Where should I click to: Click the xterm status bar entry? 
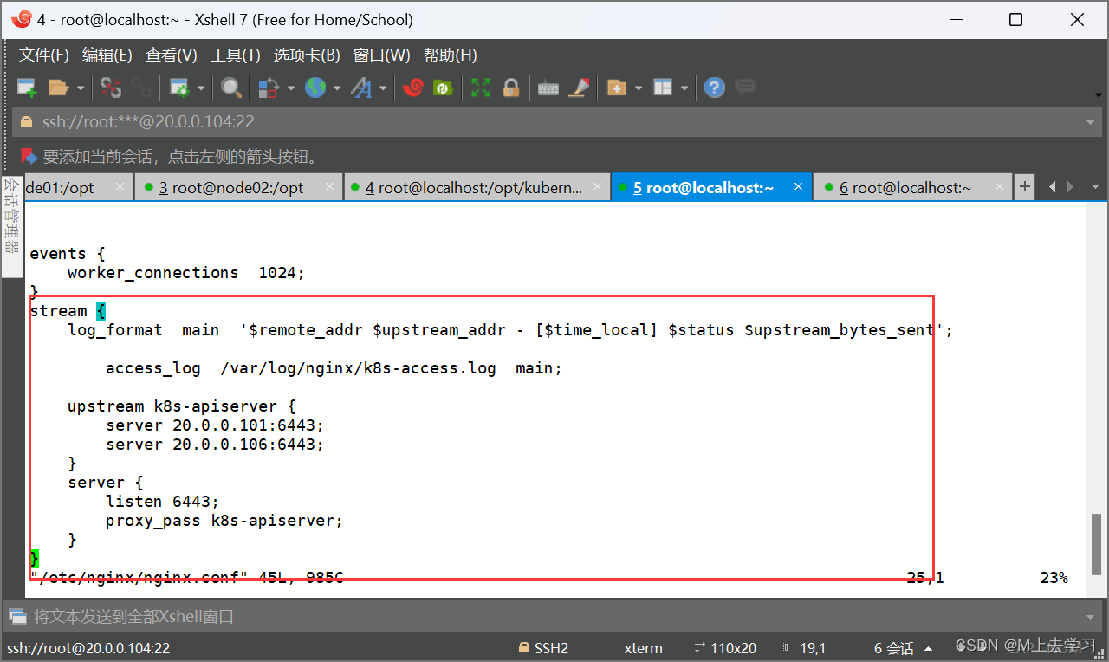point(643,648)
